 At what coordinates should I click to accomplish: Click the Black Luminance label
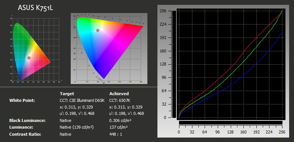[x=28, y=120]
